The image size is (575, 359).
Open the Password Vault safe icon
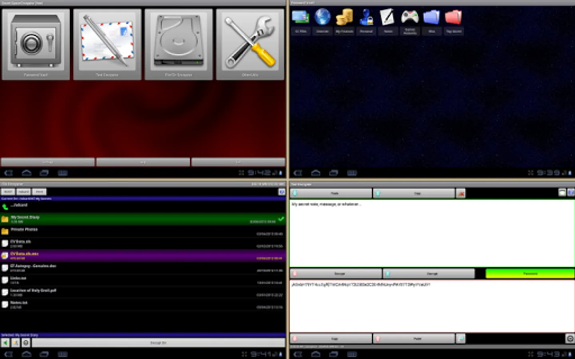[x=36, y=44]
